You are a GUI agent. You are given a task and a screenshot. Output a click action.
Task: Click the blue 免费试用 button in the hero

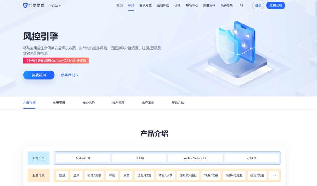(39, 75)
